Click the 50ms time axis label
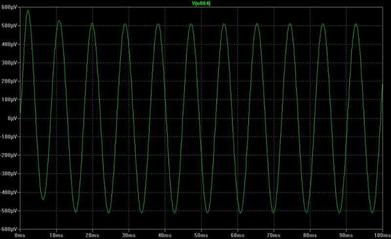Screen dimensions: 391x239 click(201, 235)
